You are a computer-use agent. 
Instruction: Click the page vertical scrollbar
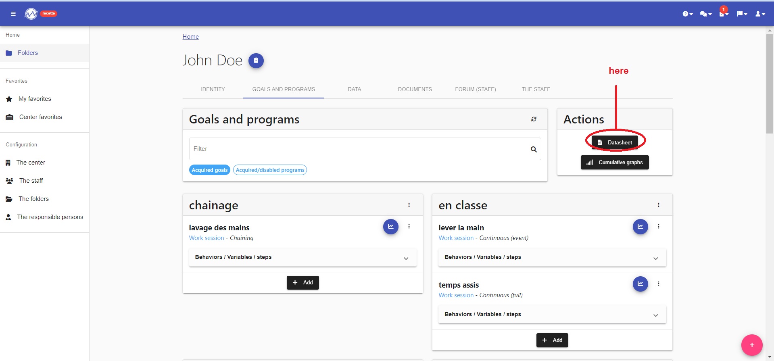click(x=770, y=84)
